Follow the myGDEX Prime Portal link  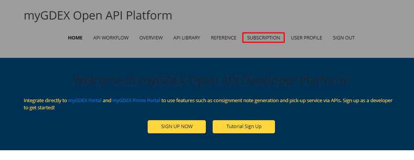pyautogui.click(x=136, y=101)
